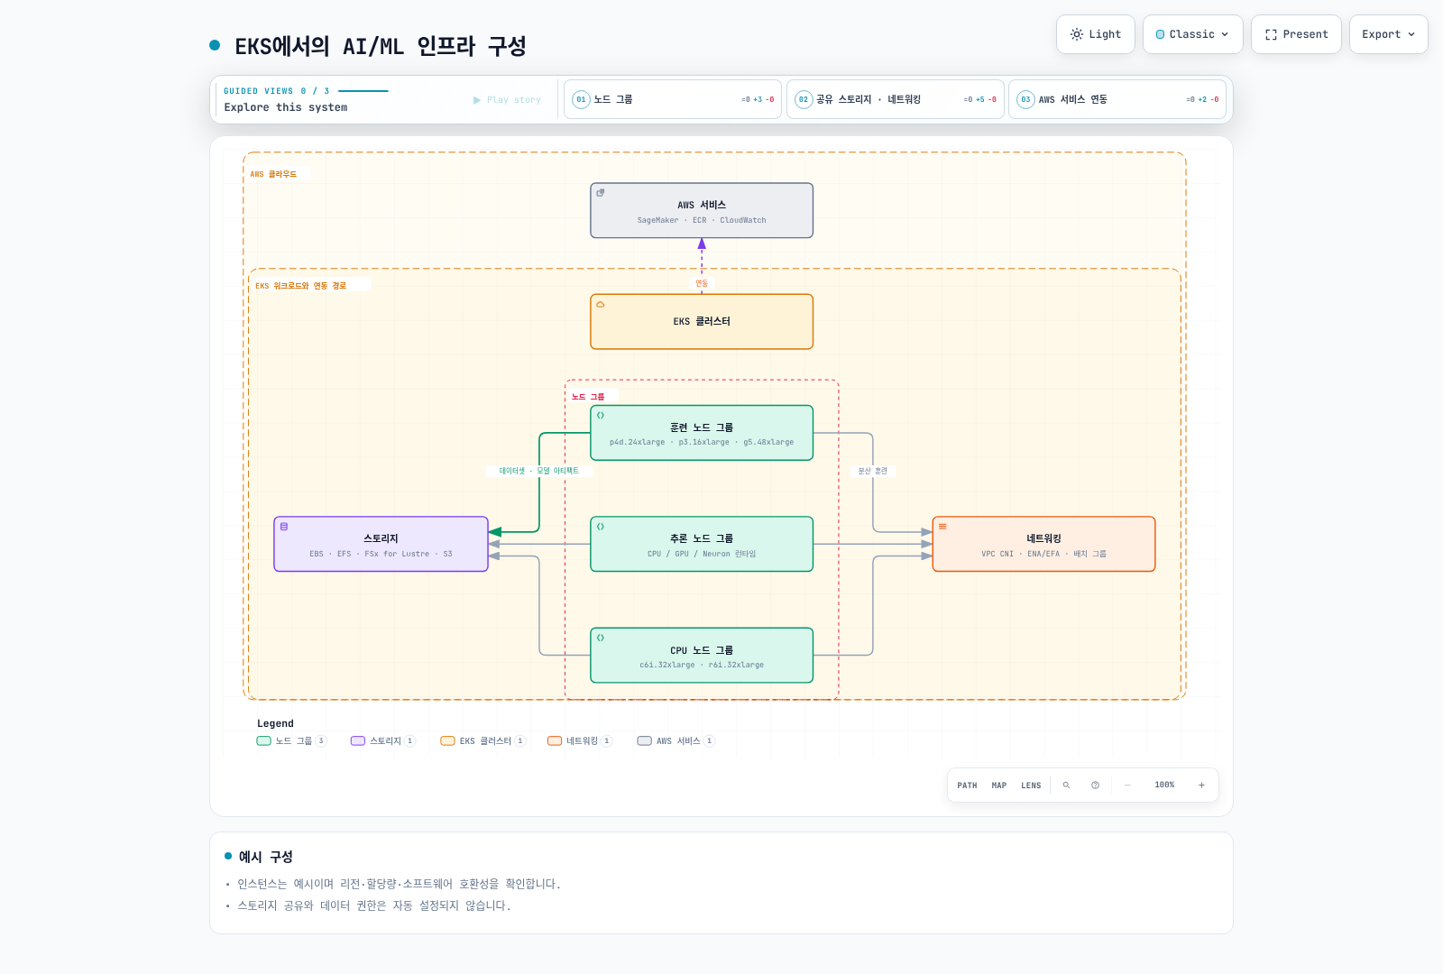
Task: Click the stack icon on 네트워킹 node
Action: pyautogui.click(x=942, y=527)
